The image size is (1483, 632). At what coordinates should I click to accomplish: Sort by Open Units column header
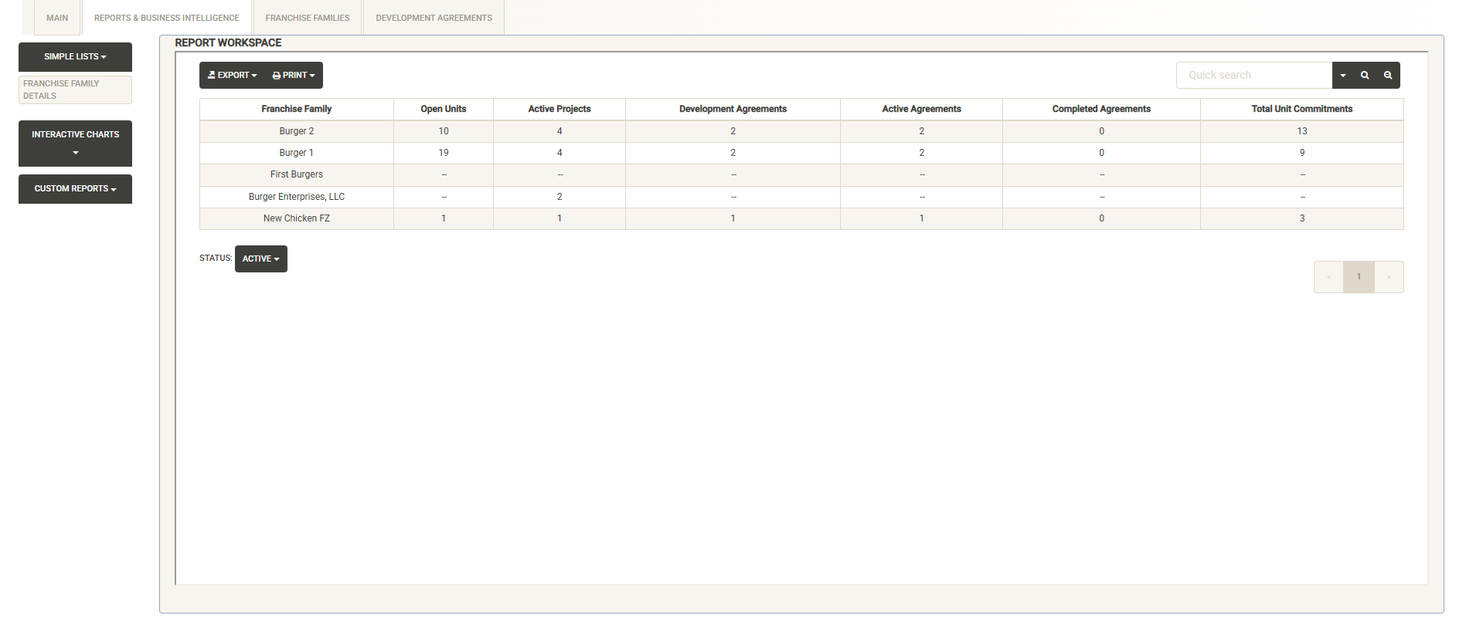[x=443, y=109]
